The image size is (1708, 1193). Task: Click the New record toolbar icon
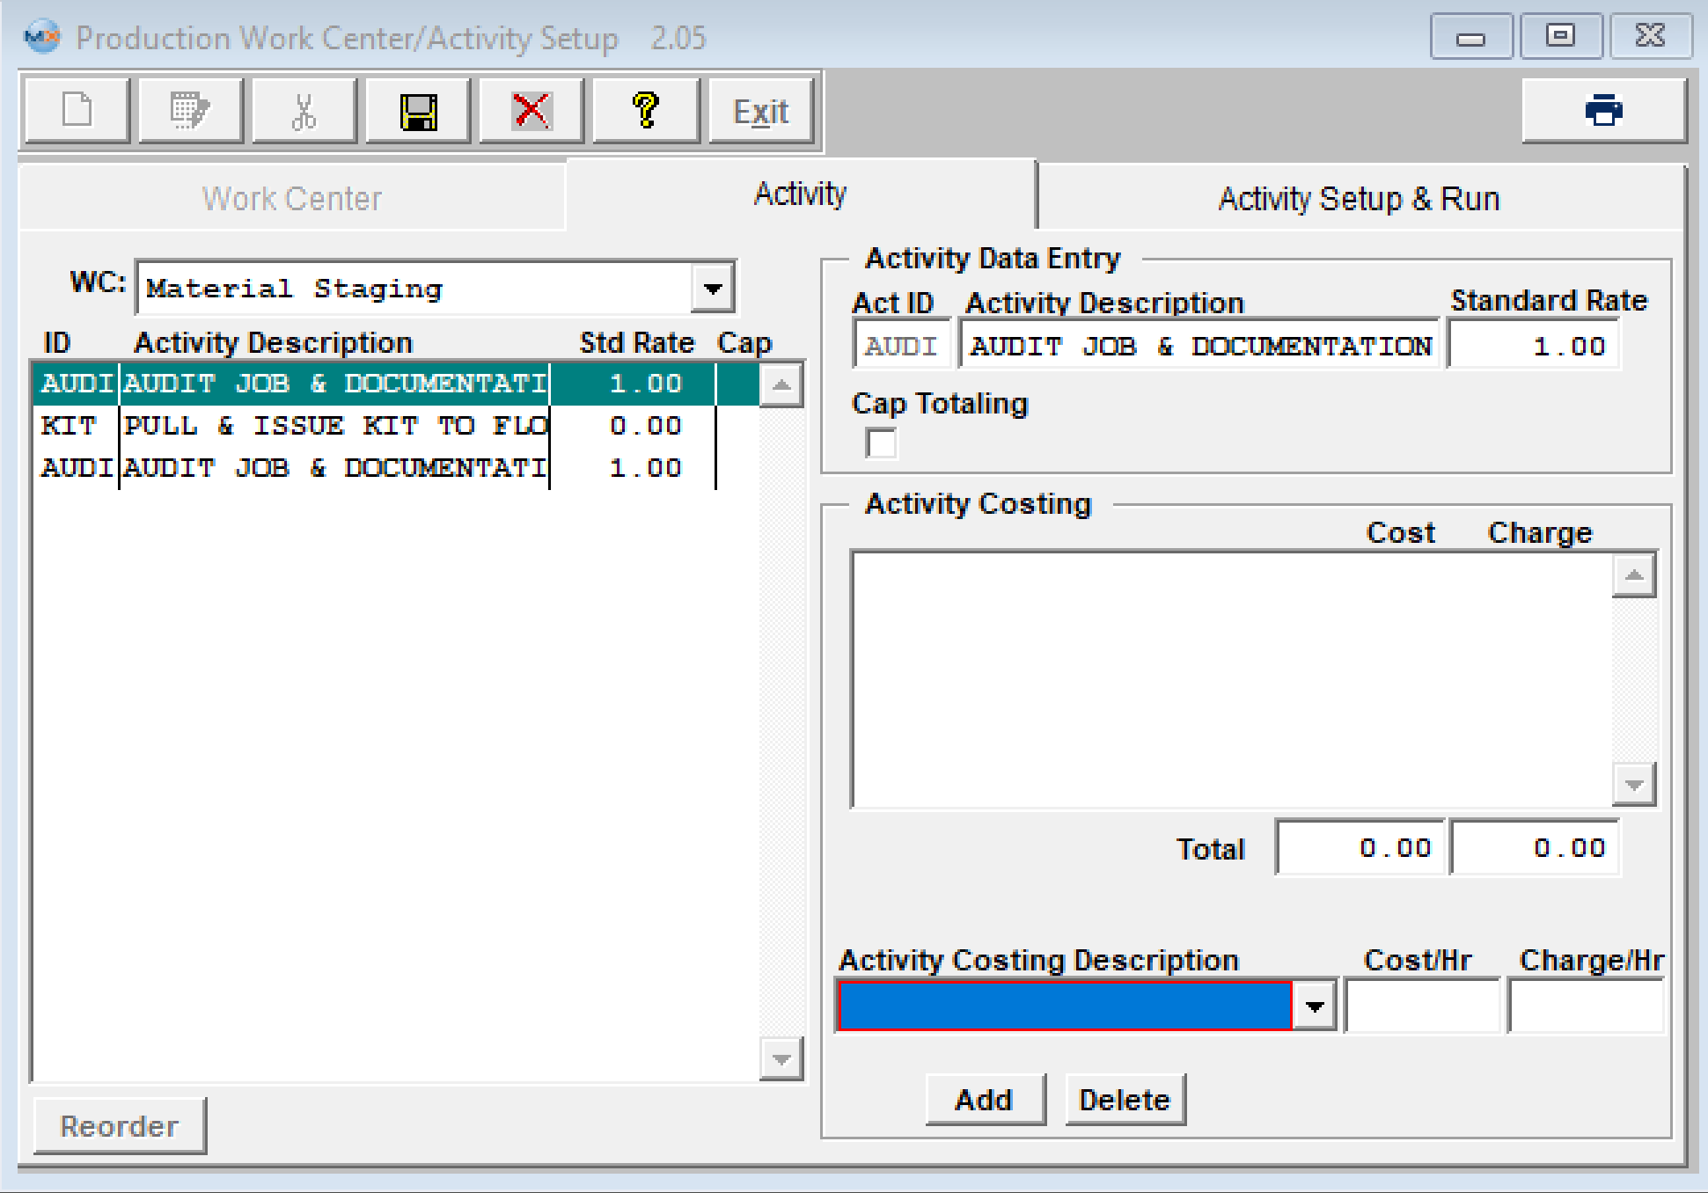77,112
